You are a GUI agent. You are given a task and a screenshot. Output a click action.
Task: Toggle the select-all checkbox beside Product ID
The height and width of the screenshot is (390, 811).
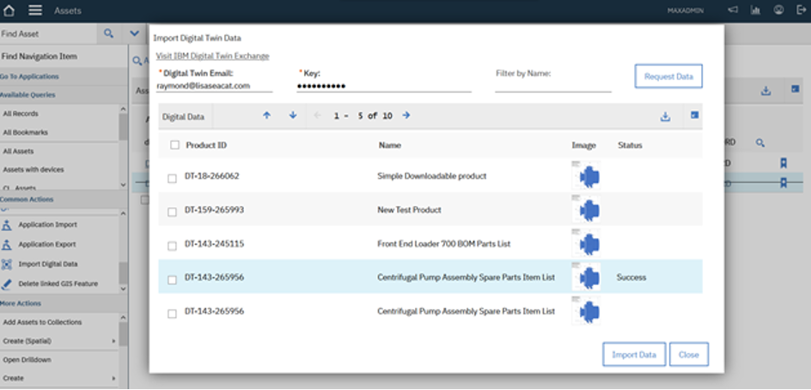(174, 145)
